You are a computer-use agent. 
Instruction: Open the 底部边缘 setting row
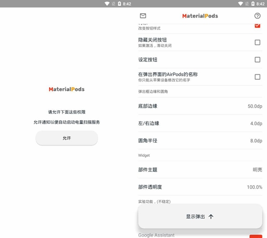click(x=200, y=106)
